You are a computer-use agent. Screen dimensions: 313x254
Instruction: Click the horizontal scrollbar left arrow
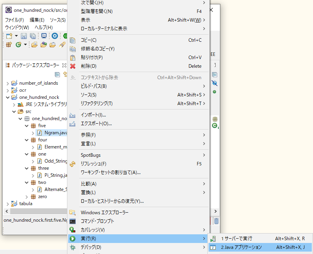[7, 211]
